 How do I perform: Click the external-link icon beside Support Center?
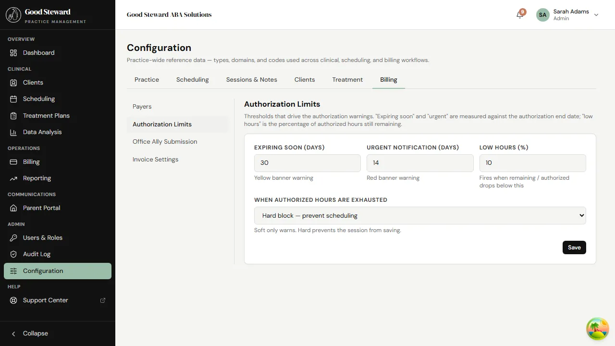pos(102,300)
